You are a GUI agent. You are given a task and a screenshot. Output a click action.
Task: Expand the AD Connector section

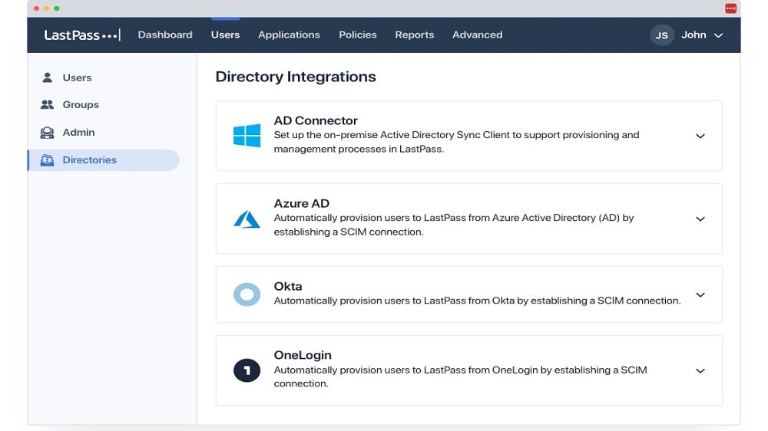(x=700, y=136)
